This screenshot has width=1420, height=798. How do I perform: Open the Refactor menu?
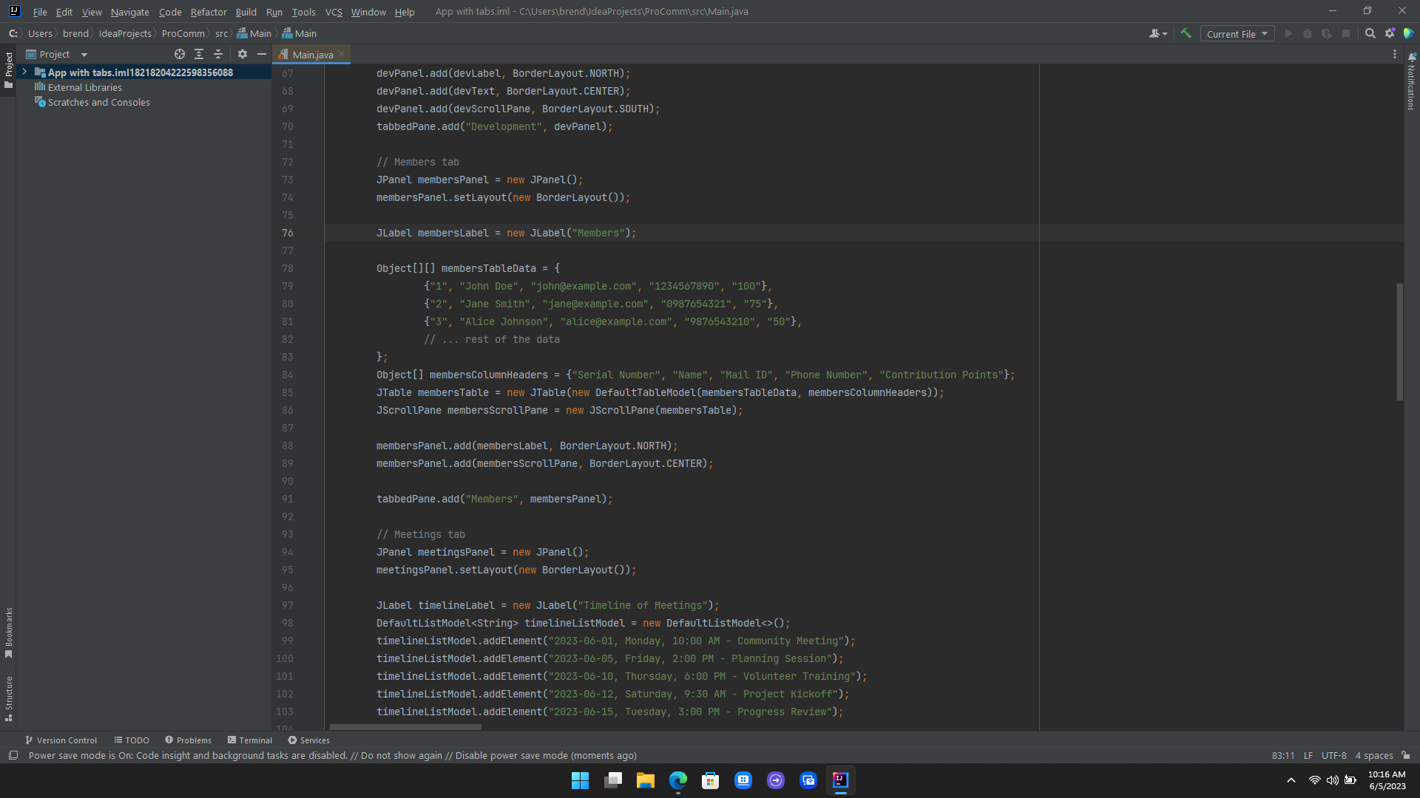click(x=208, y=12)
